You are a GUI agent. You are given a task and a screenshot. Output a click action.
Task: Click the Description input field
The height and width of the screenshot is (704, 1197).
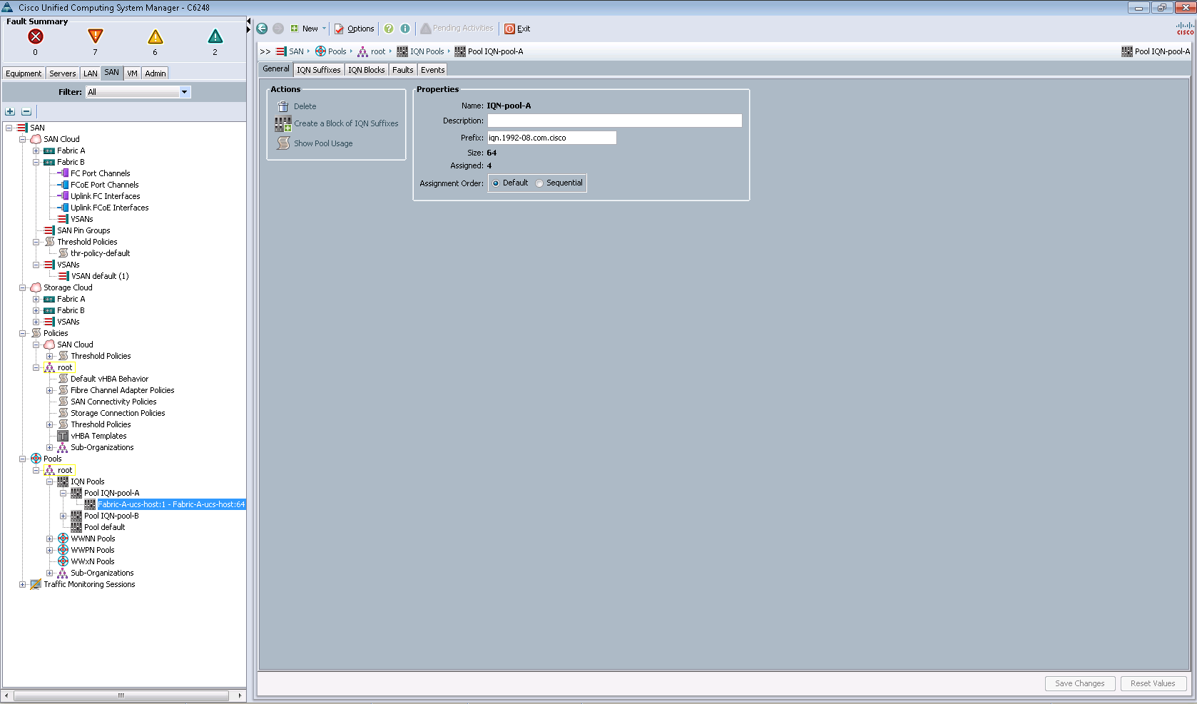[614, 121]
